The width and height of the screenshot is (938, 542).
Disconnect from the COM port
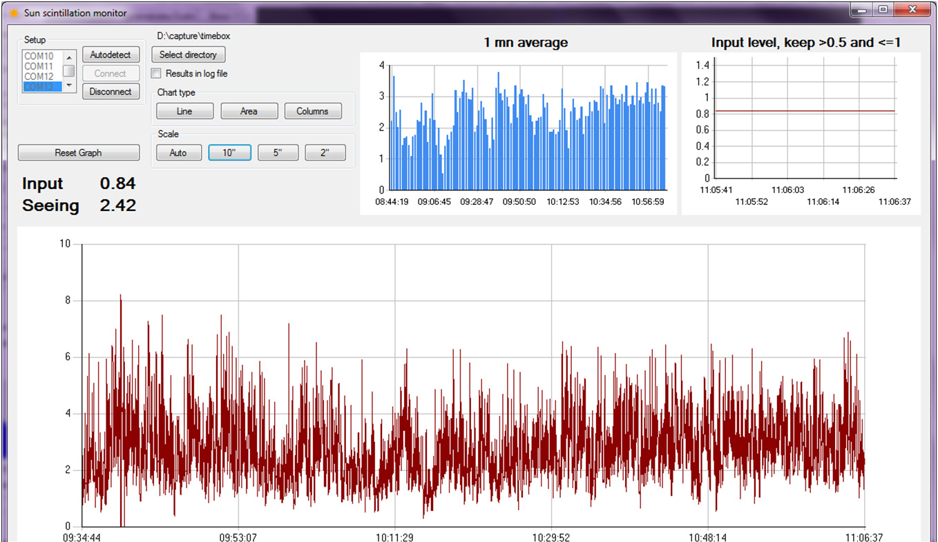pos(111,91)
